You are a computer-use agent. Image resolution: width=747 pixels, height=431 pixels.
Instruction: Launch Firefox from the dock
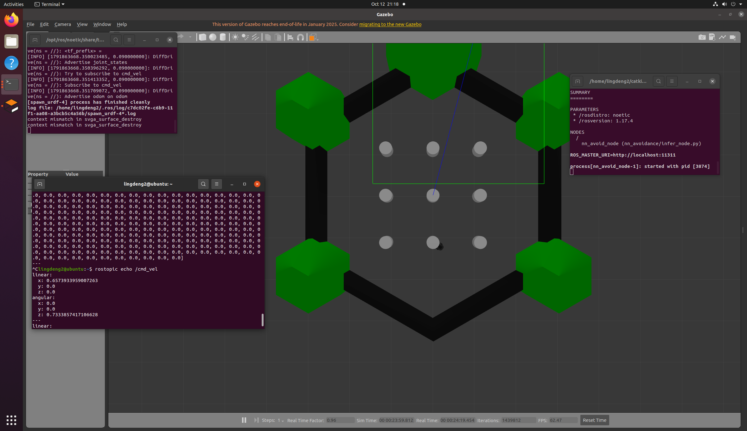pos(11,20)
